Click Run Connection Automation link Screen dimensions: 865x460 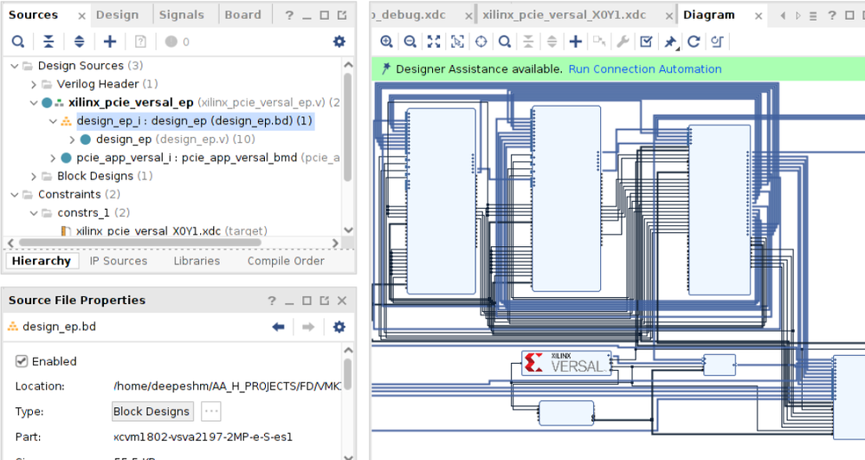click(x=644, y=69)
